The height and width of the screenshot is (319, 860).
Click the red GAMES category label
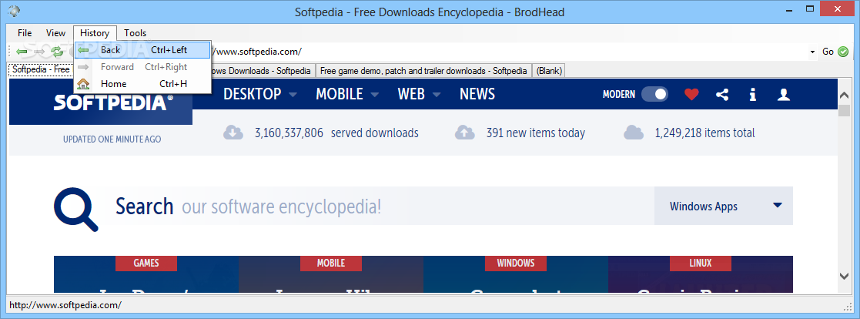pyautogui.click(x=146, y=263)
